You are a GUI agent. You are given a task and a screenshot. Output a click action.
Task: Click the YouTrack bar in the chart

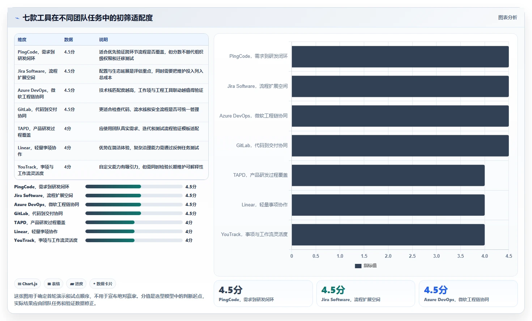pos(388,235)
